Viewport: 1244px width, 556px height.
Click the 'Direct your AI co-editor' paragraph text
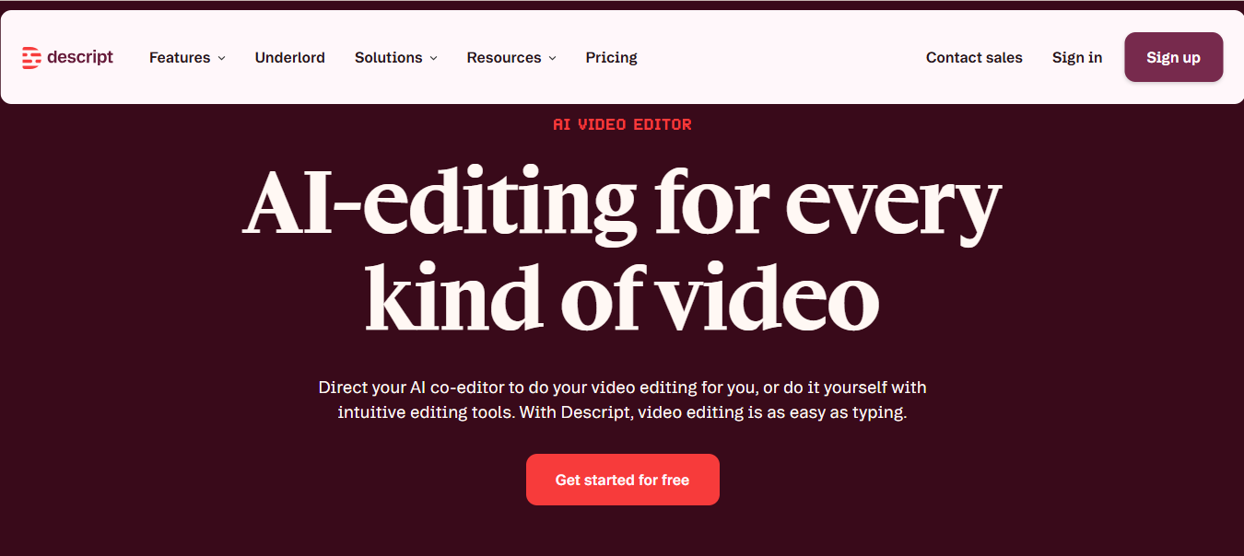tap(622, 400)
